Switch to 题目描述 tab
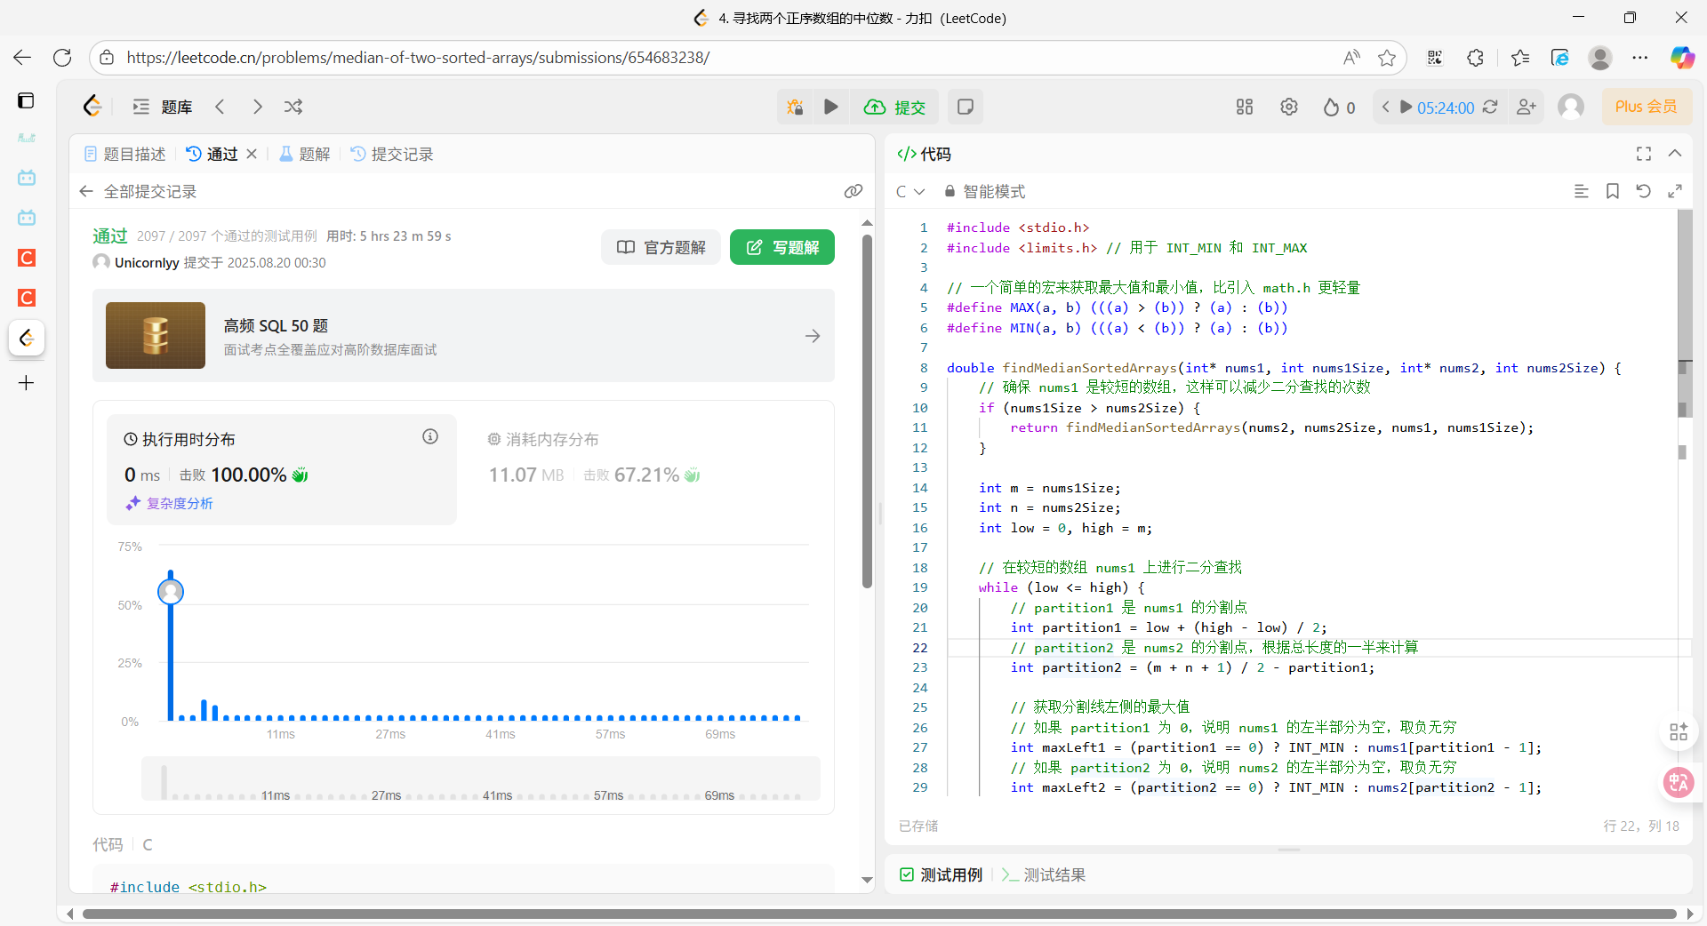1707x926 pixels. click(x=125, y=154)
